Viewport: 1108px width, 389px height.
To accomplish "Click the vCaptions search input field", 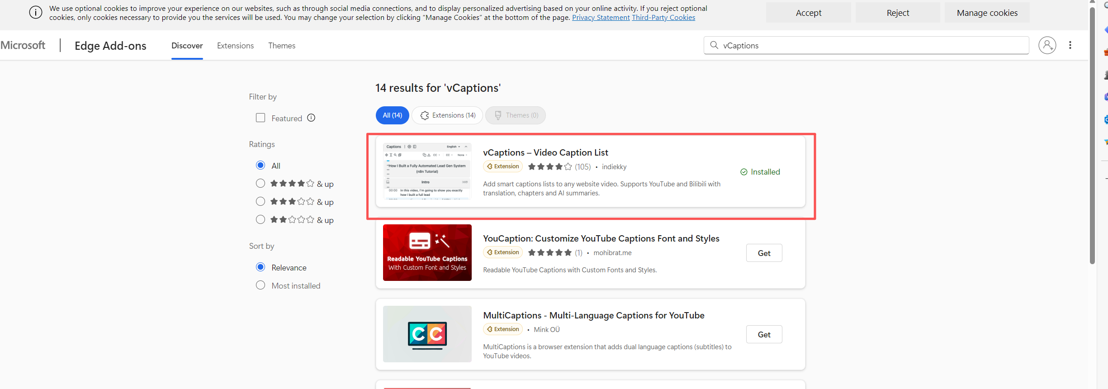I will click(x=866, y=45).
